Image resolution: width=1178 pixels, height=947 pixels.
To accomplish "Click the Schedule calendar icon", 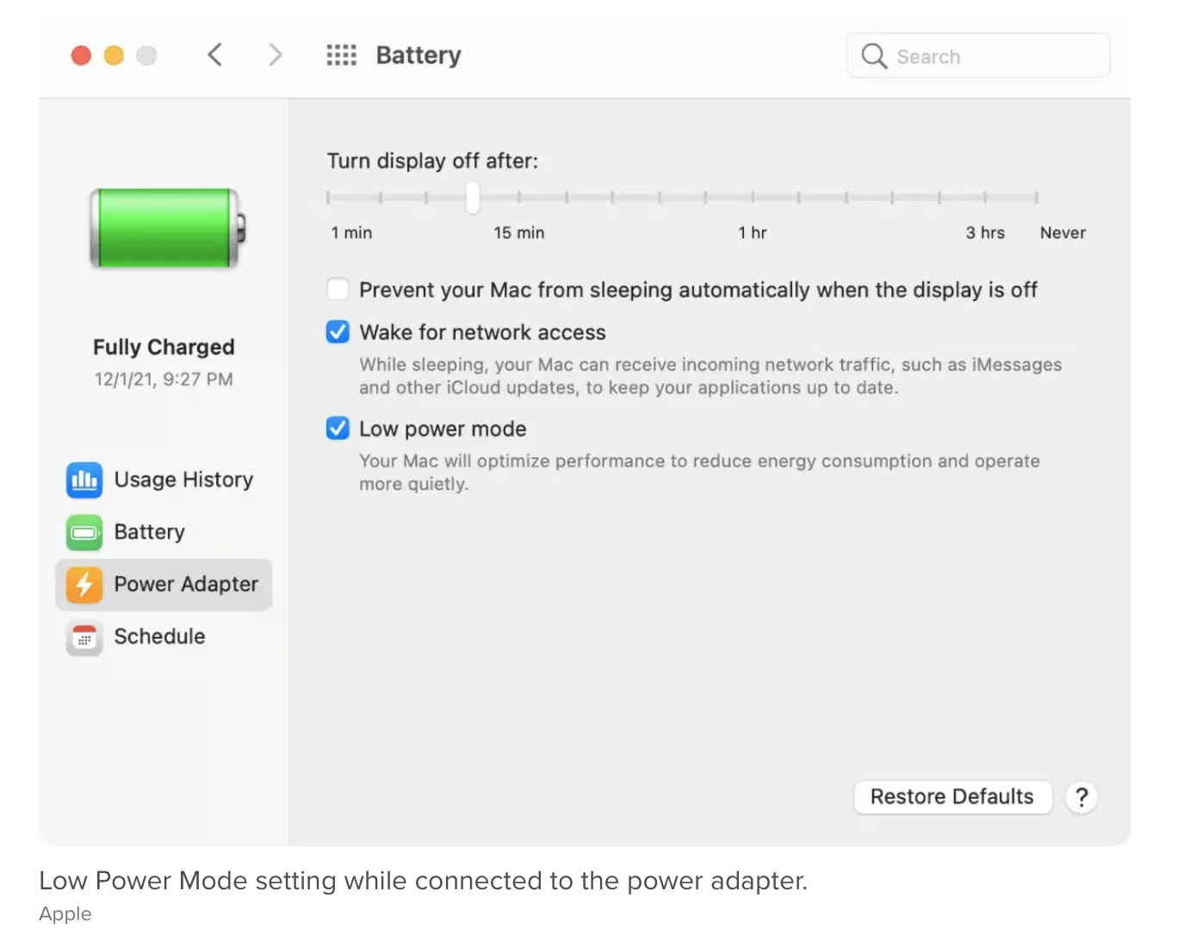I will click(x=84, y=637).
